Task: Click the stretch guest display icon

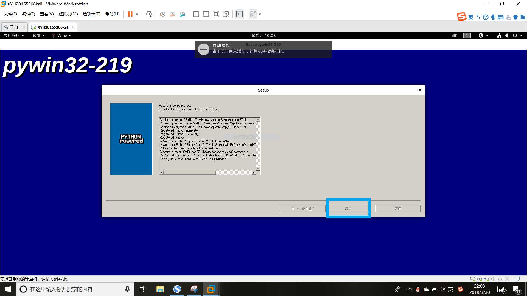Action: pyautogui.click(x=253, y=14)
